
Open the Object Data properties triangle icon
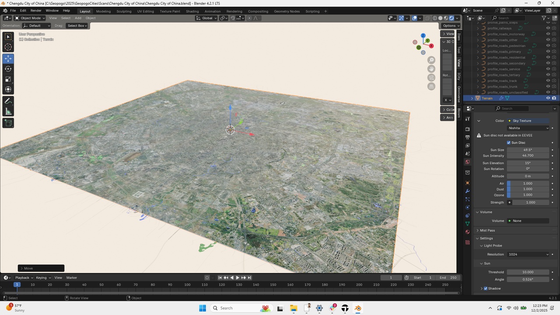coord(467,224)
